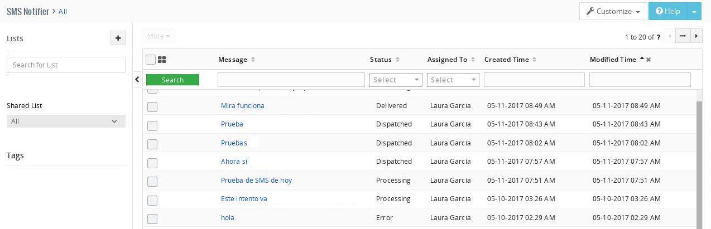711x229 pixels.
Task: Open the page jump ellipsis button
Action: click(x=683, y=36)
